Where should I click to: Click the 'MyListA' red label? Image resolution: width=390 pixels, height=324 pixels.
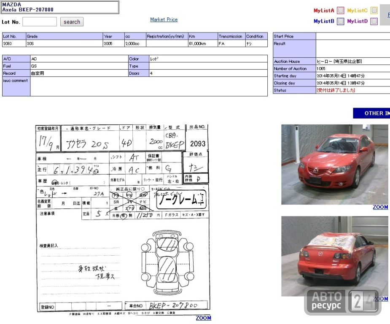pyautogui.click(x=324, y=11)
